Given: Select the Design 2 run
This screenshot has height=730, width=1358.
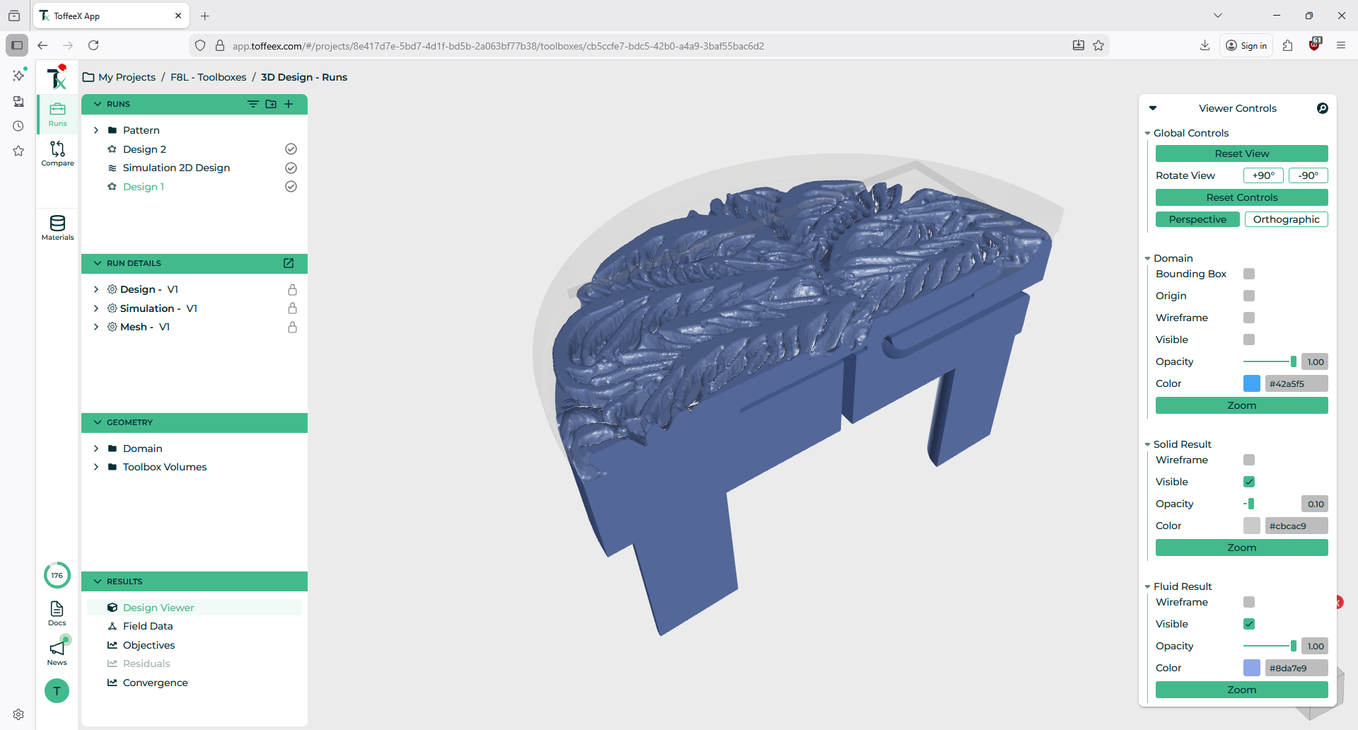Looking at the screenshot, I should pos(144,149).
